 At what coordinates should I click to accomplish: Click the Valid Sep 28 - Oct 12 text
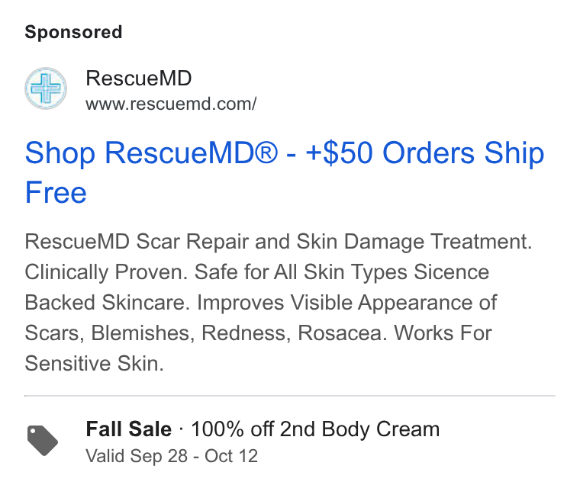(x=172, y=456)
